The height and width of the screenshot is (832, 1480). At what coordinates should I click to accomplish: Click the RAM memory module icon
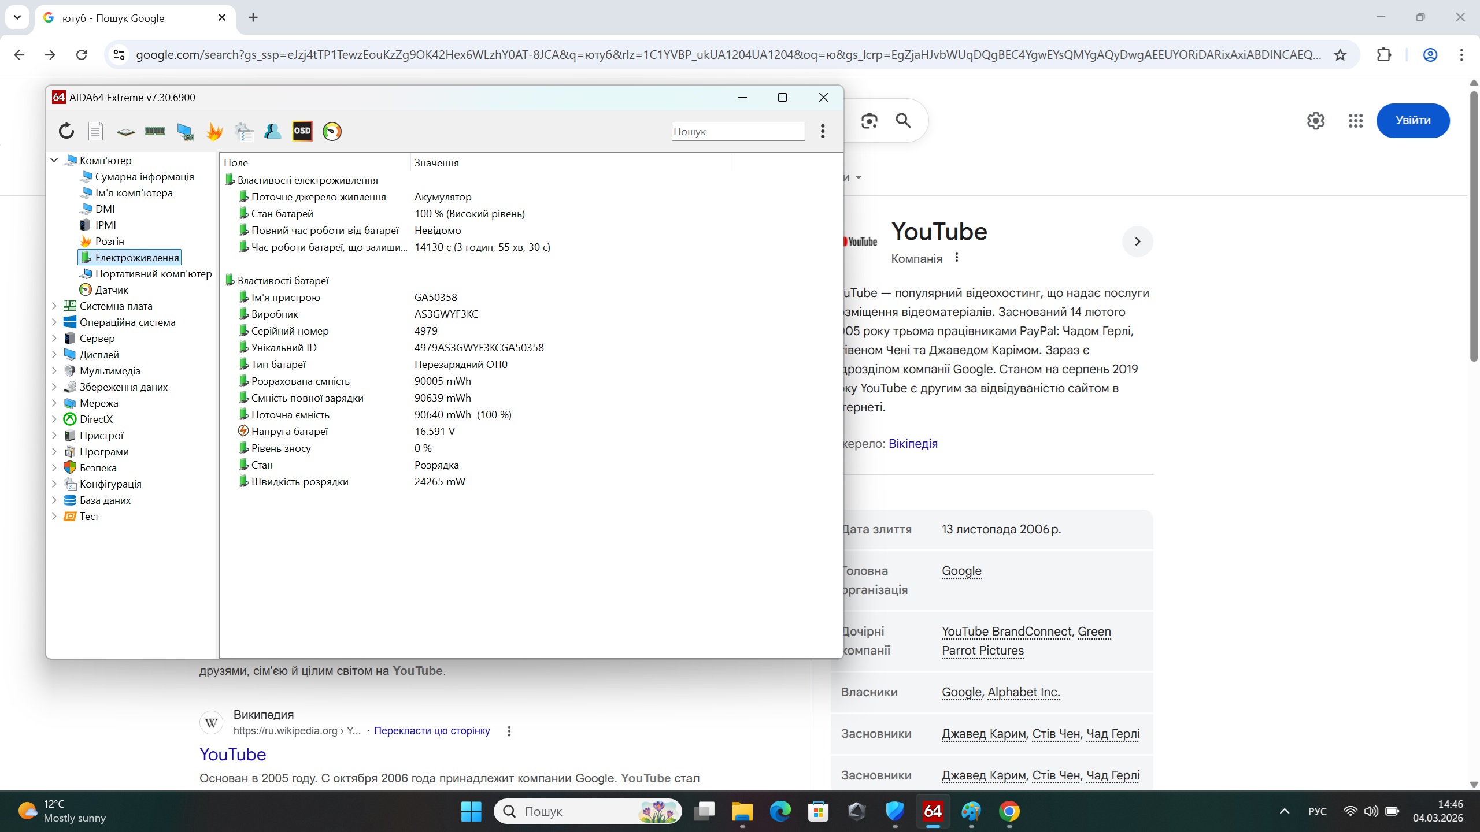[x=155, y=131]
